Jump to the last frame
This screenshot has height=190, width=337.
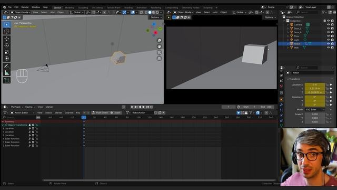151,107
